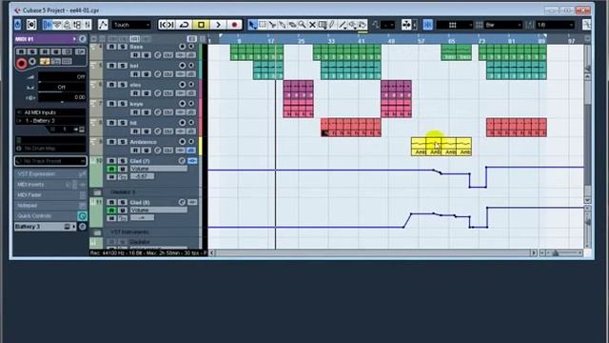Click the inspector record enable button
Viewport: 609px width, 343px height.
coord(21,63)
